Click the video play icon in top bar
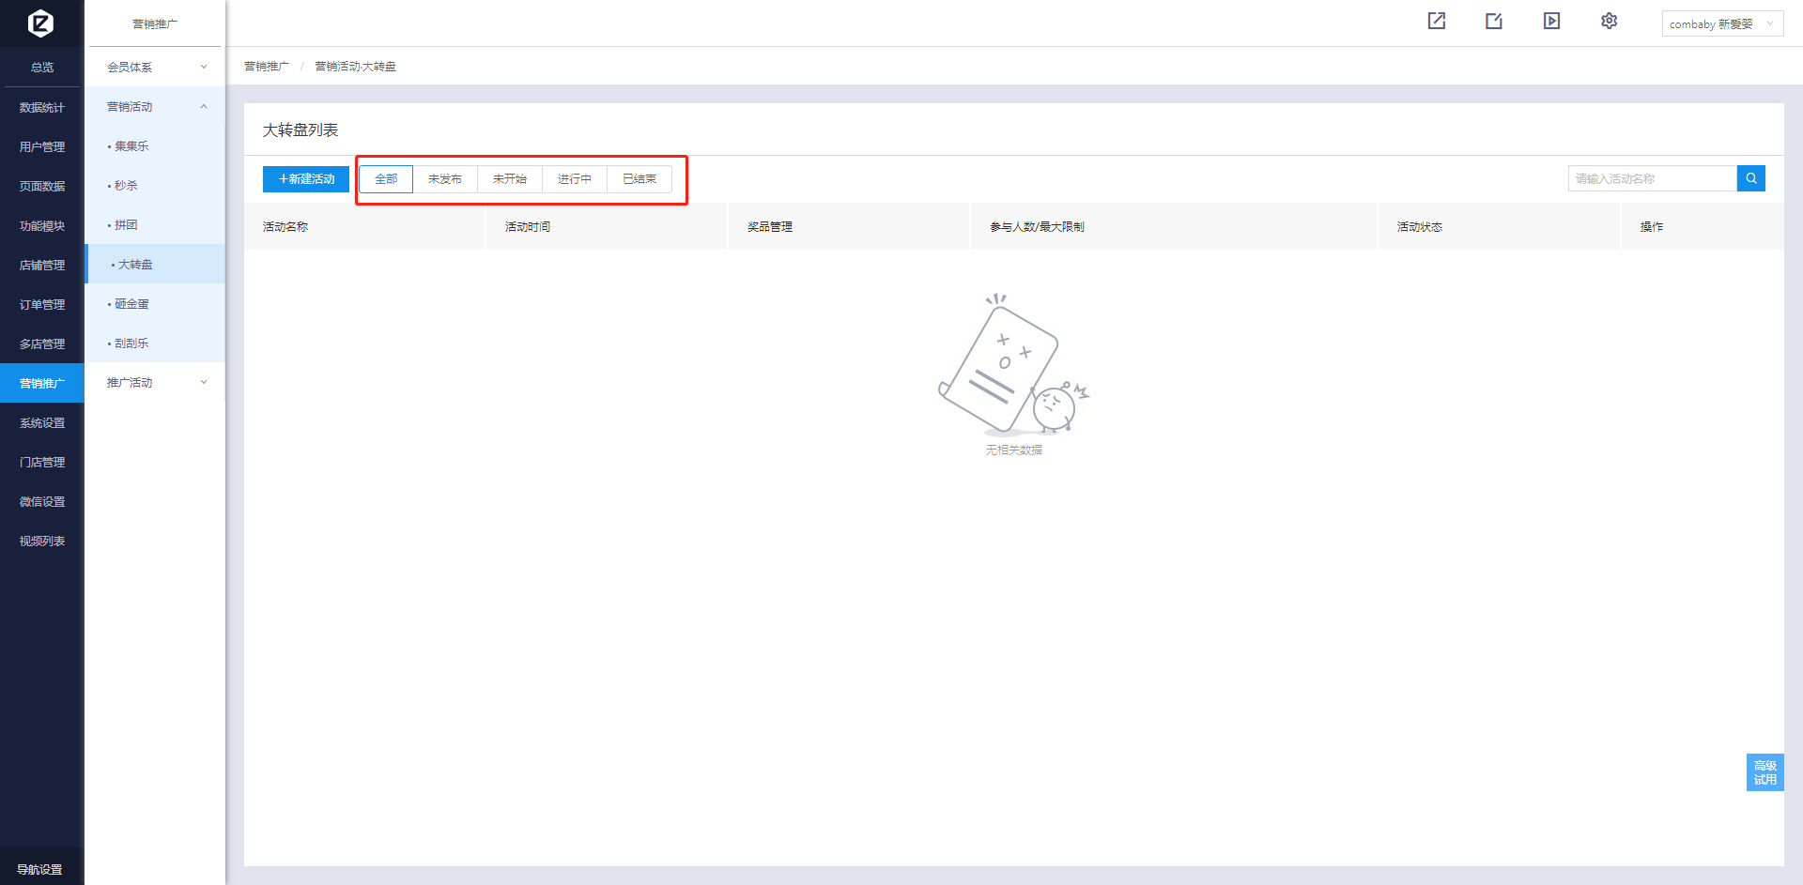1803x885 pixels. click(1551, 22)
